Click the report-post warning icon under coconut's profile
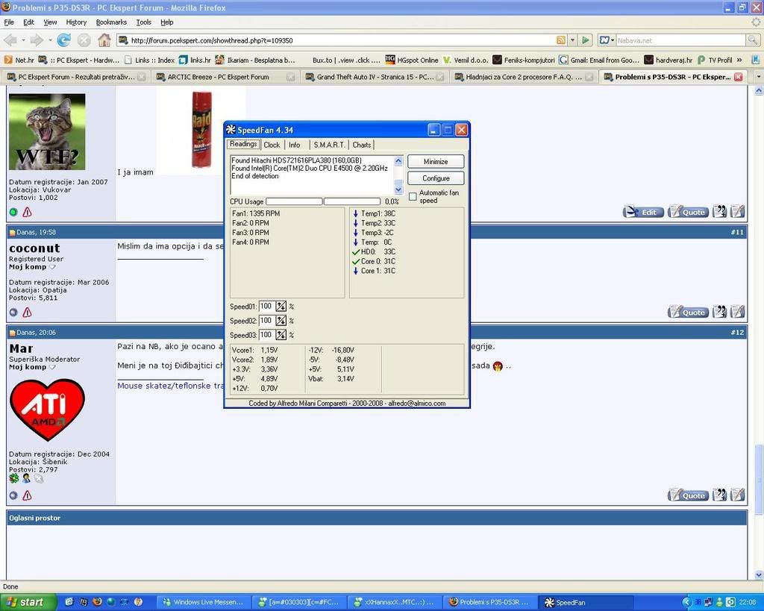This screenshot has height=611, width=764. click(x=28, y=313)
